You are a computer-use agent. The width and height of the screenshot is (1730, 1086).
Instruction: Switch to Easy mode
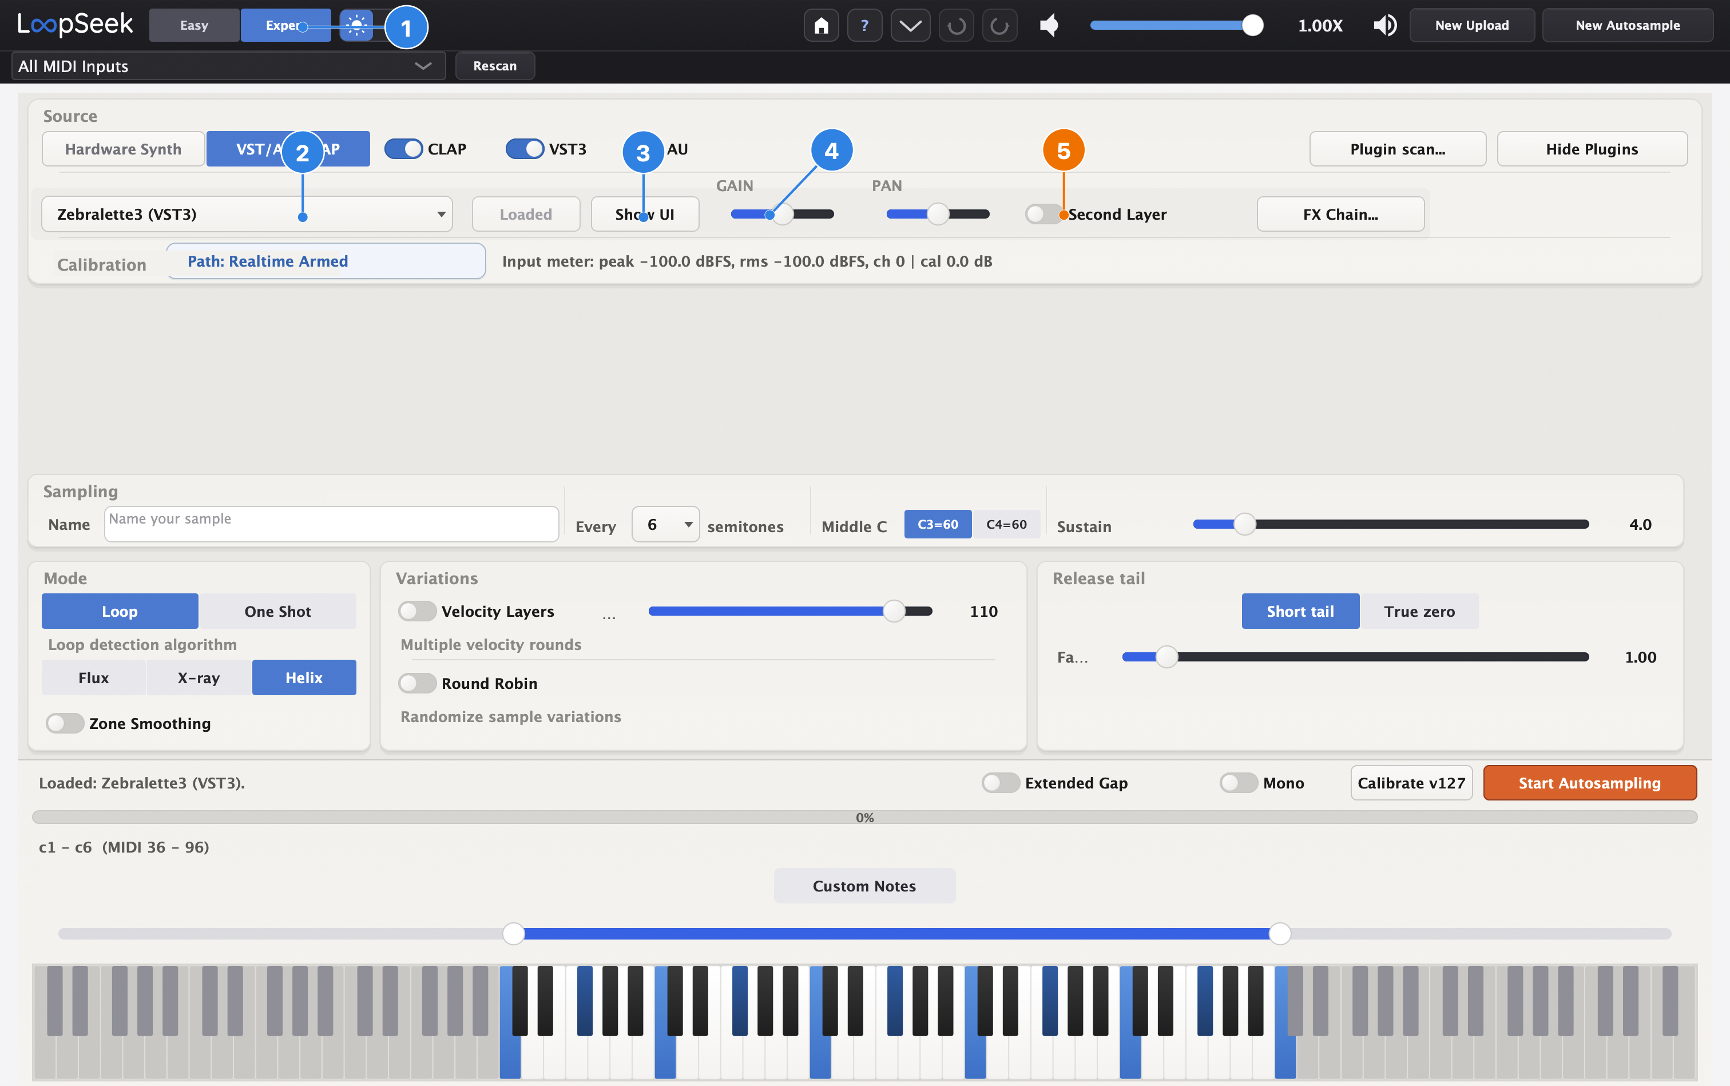coord(194,26)
